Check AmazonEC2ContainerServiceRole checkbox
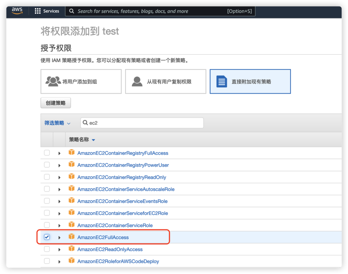The height and width of the screenshot is (274, 348). tap(47, 225)
